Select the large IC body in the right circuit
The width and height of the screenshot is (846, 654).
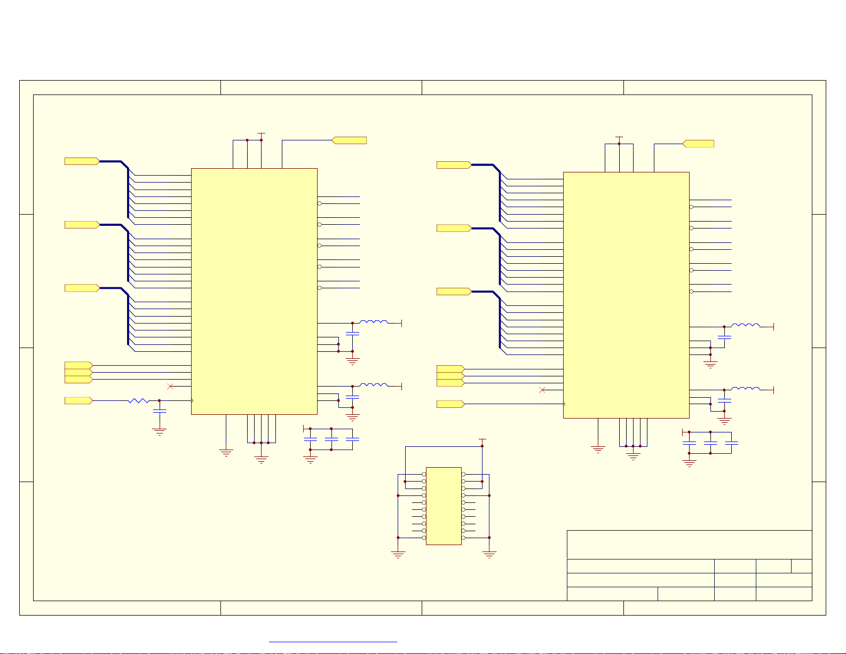click(626, 295)
